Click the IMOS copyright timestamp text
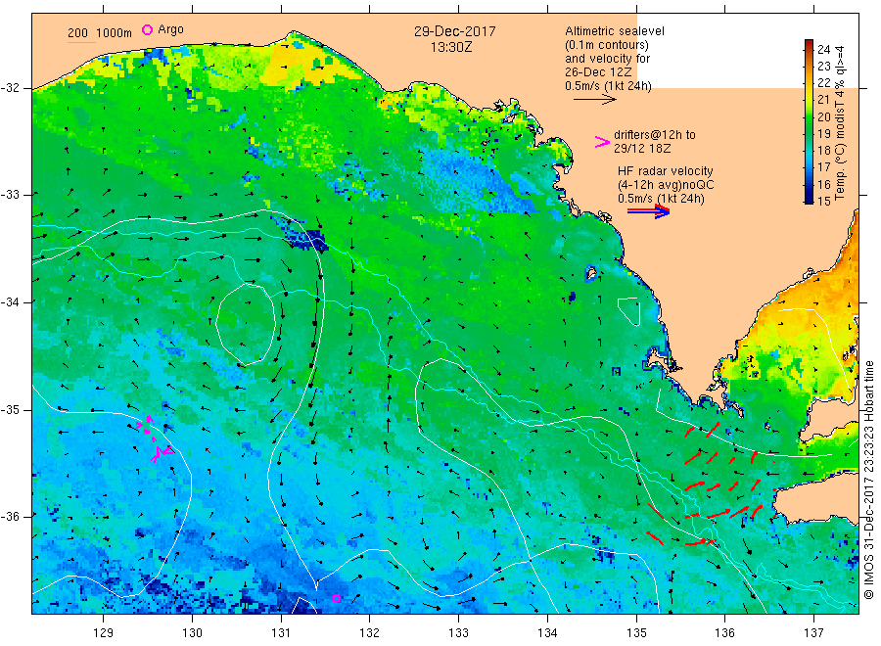Viewport: 881px width, 646px height. point(868,480)
